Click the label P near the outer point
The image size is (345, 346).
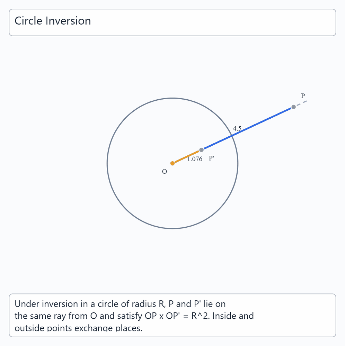point(303,96)
